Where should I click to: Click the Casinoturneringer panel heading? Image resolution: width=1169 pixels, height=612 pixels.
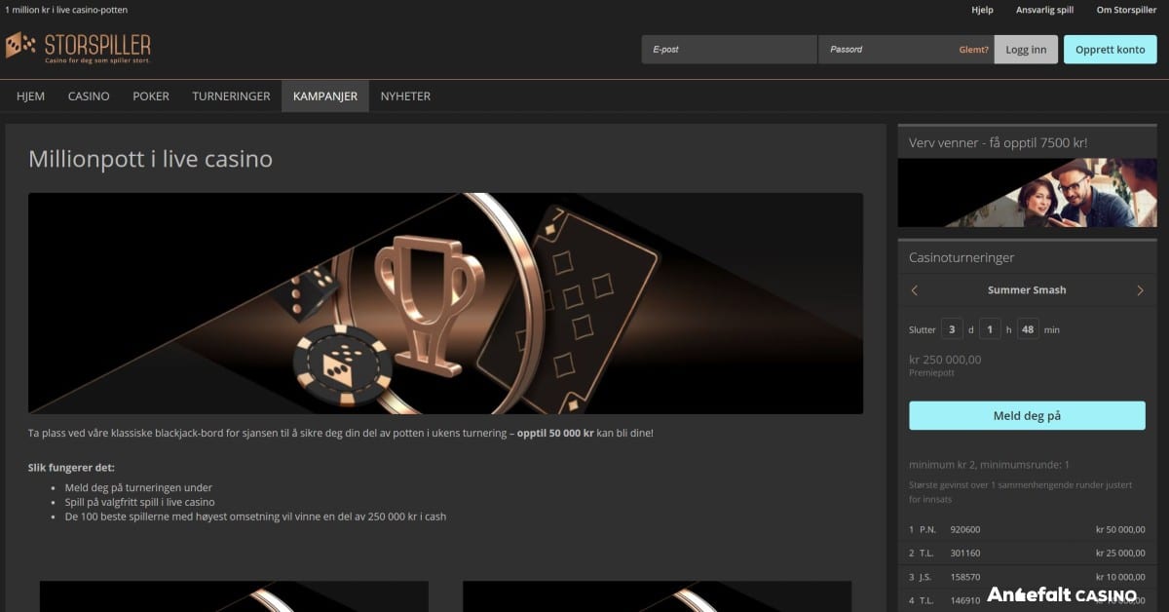coord(962,258)
